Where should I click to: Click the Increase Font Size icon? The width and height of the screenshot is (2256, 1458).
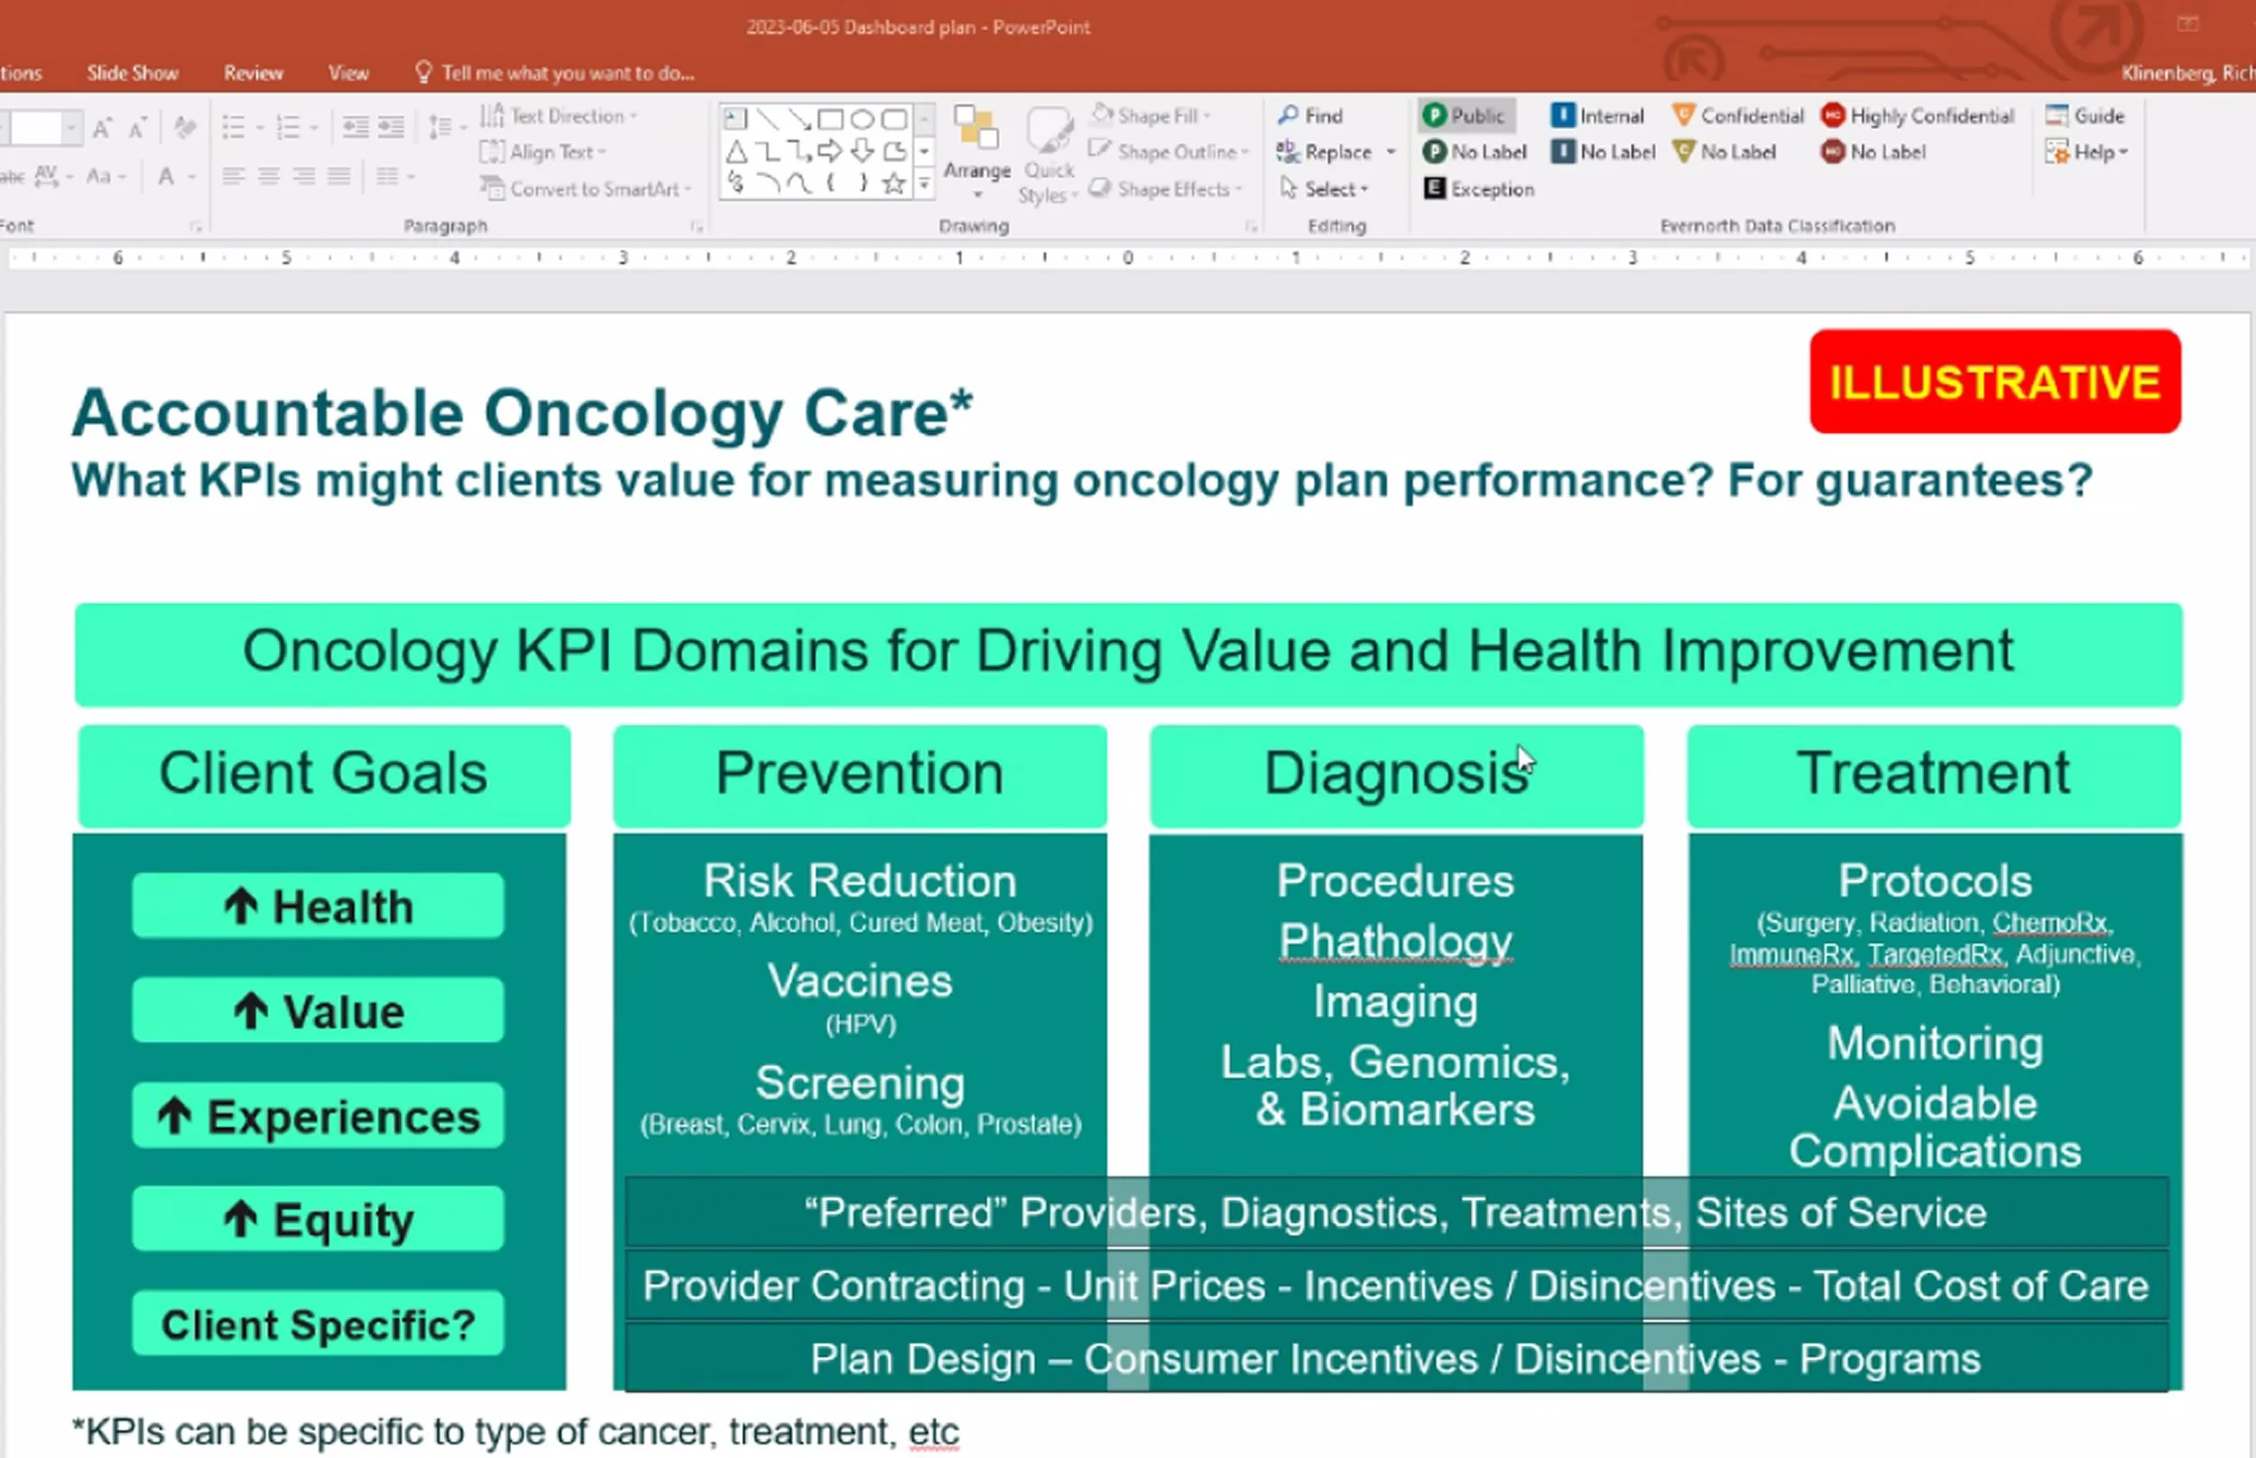click(x=102, y=127)
